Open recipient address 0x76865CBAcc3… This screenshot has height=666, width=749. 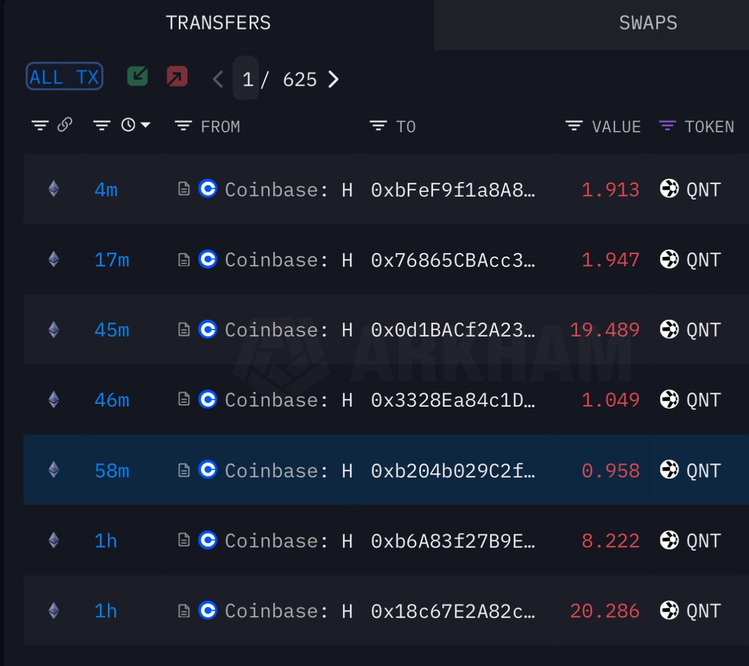click(x=453, y=260)
